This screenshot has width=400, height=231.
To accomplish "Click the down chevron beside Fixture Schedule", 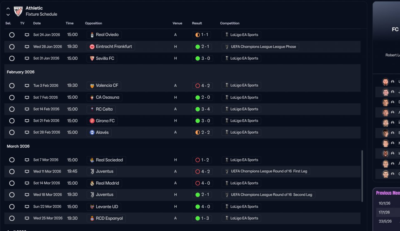I will 8,14.
